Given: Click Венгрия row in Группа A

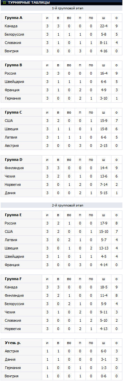Looking at the screenshot, I should [x=62, y=51].
